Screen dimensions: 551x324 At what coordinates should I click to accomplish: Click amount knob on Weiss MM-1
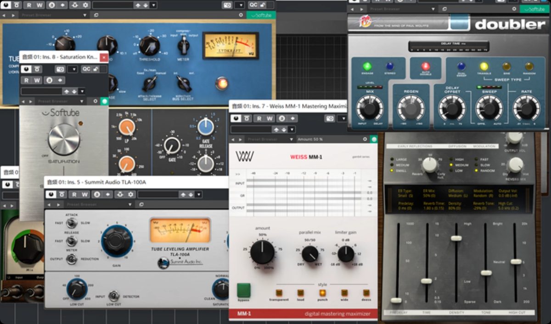coord(263,252)
